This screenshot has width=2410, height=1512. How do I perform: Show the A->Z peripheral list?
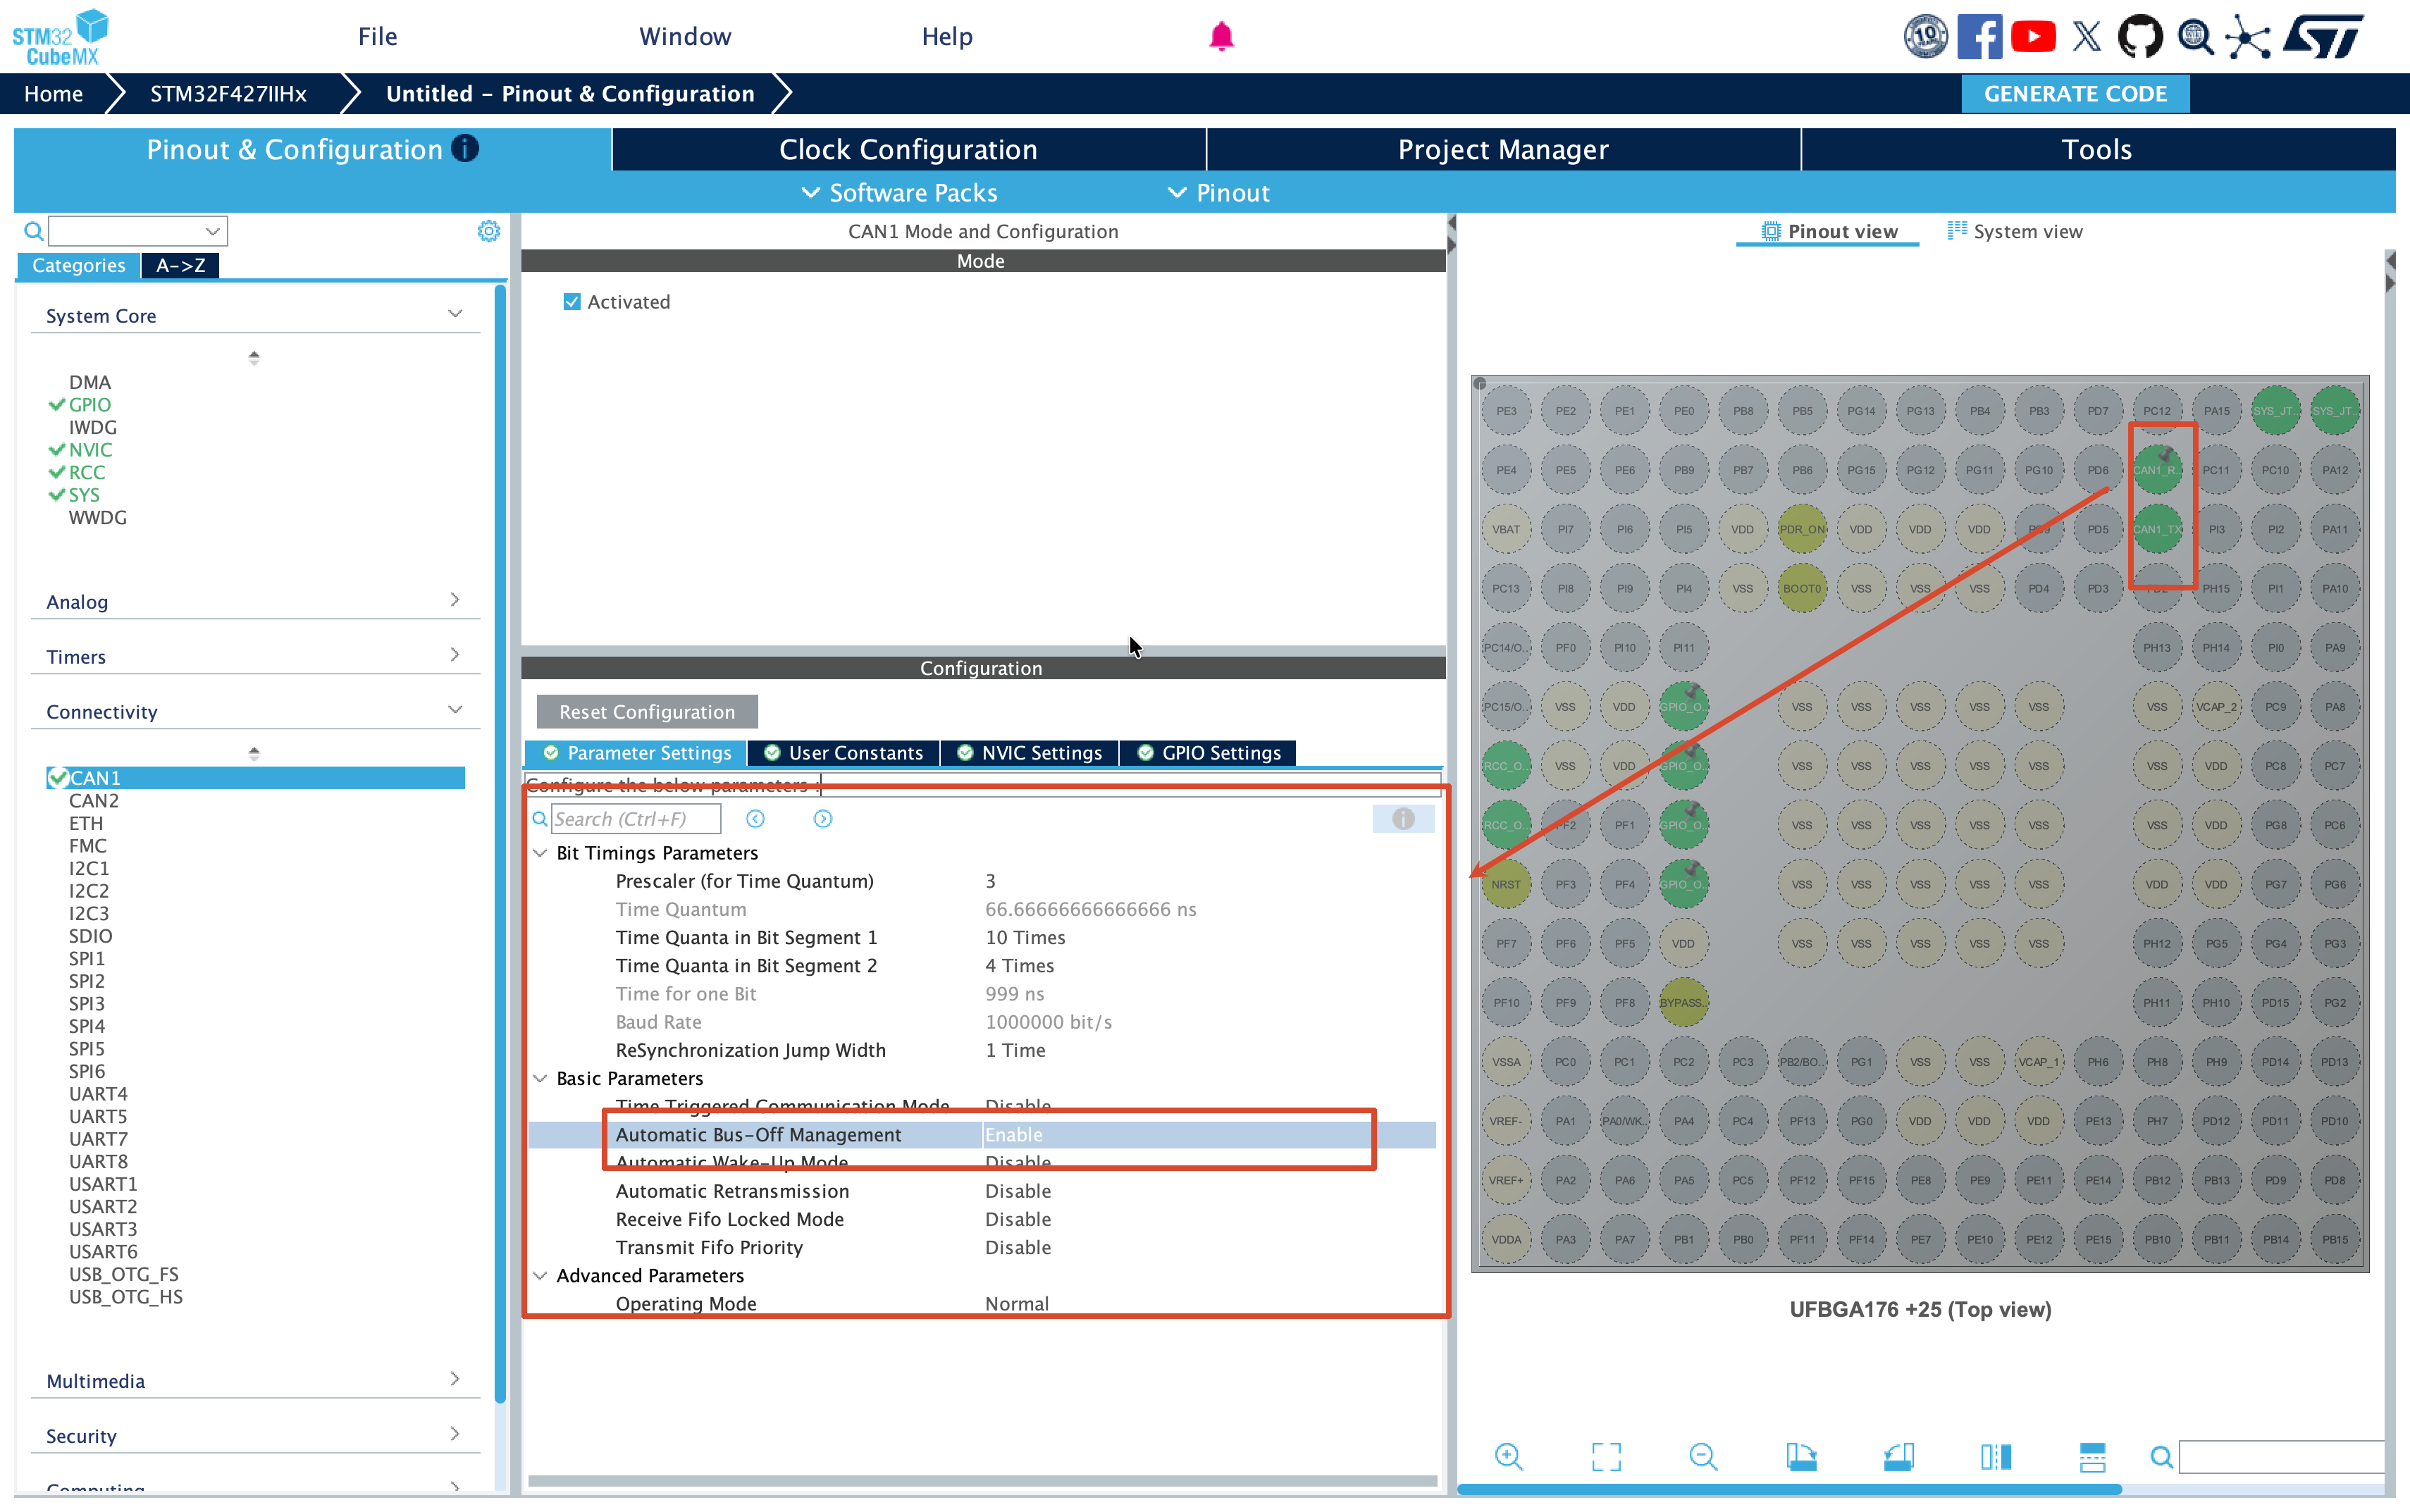coord(180,265)
